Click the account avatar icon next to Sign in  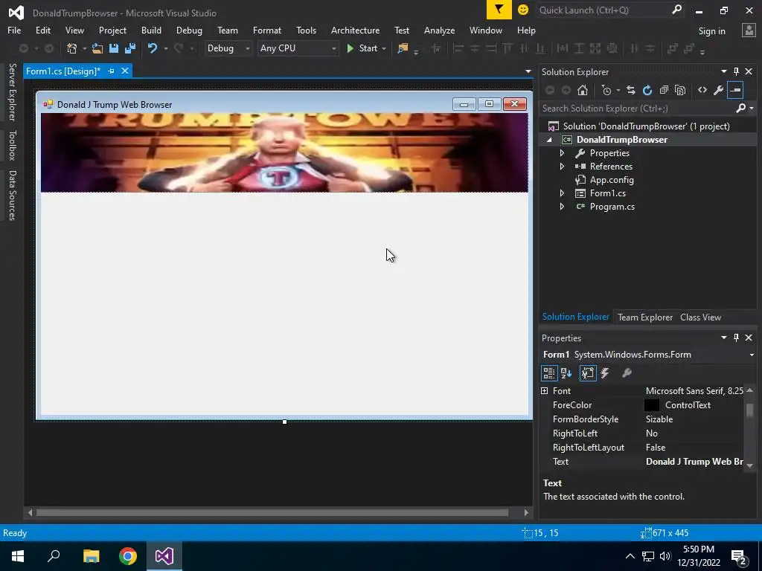pyautogui.click(x=749, y=30)
